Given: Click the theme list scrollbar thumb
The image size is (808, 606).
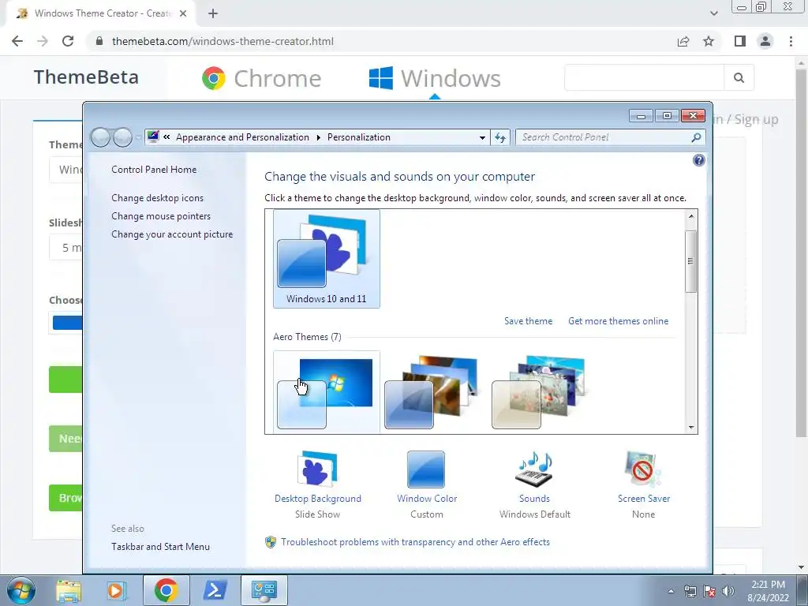Looking at the screenshot, I should (x=691, y=262).
